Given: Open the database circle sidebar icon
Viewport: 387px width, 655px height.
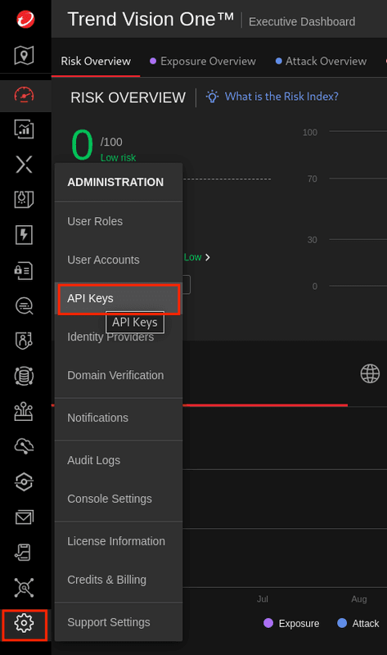Looking at the screenshot, I should (x=25, y=376).
